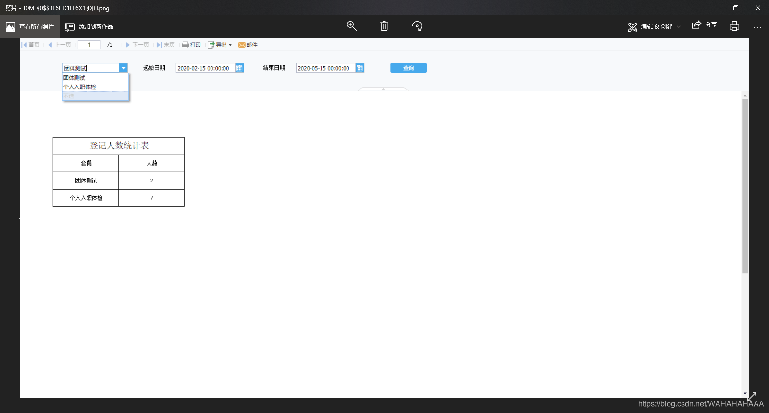769x413 pixels.
Task: View all photos
Action: (30, 27)
